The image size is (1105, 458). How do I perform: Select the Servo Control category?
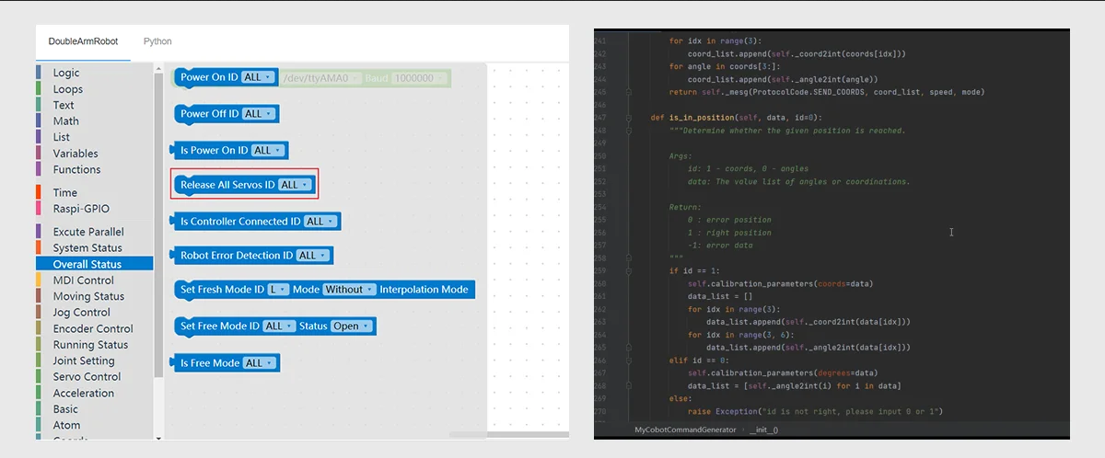pyautogui.click(x=87, y=377)
